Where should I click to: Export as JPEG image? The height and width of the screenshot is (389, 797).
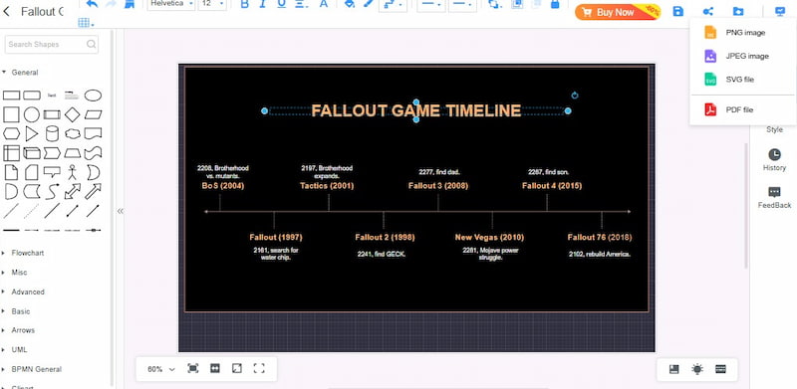(742, 56)
